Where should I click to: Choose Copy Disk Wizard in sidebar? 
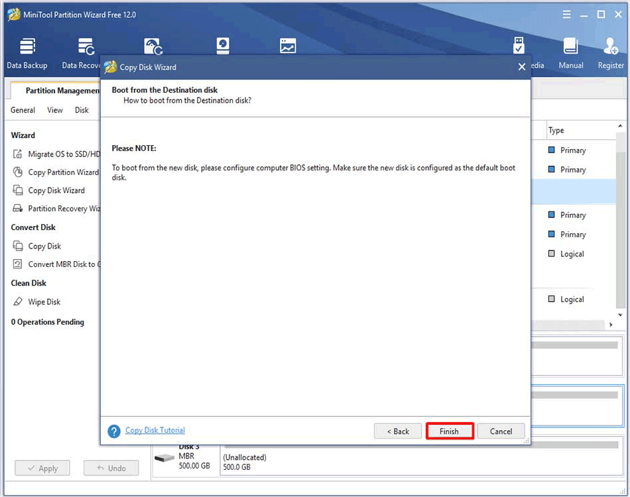(56, 190)
